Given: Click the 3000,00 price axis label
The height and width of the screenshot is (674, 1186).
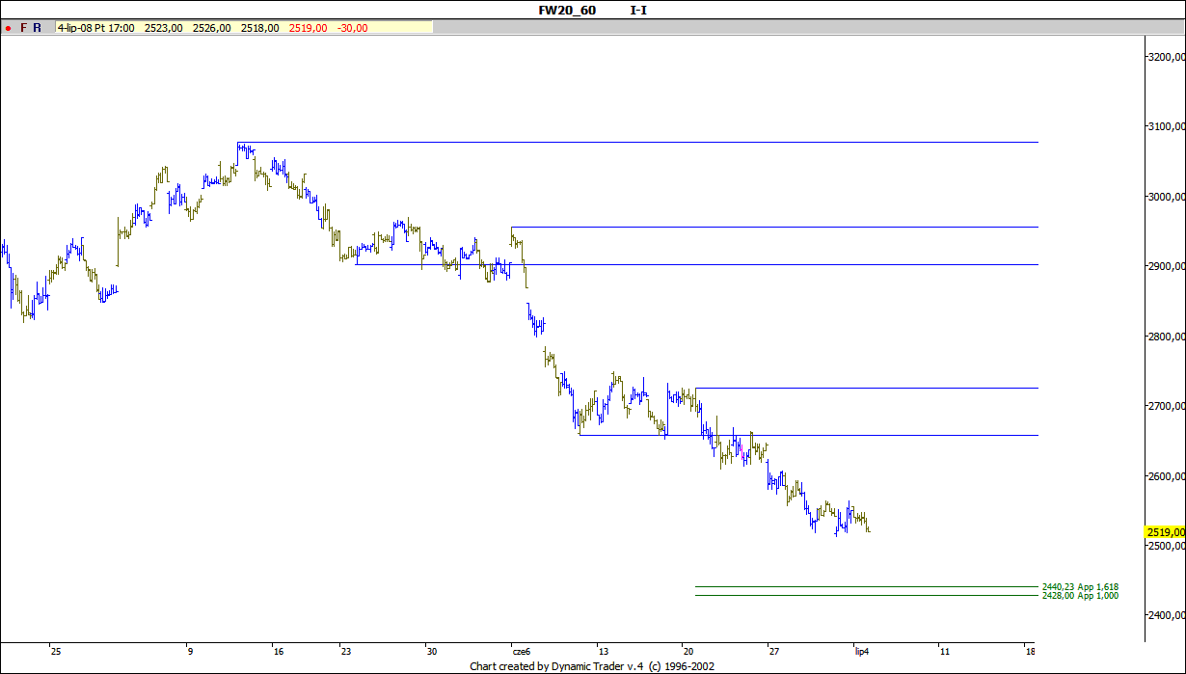Looking at the screenshot, I should click(x=1166, y=197).
